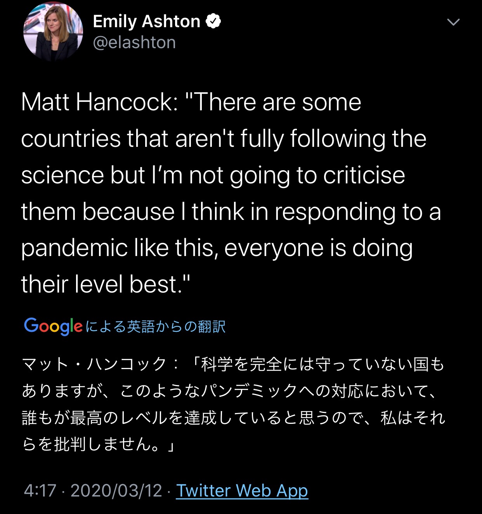
Task: Click the word "science" in the tweet
Action: tap(62, 175)
